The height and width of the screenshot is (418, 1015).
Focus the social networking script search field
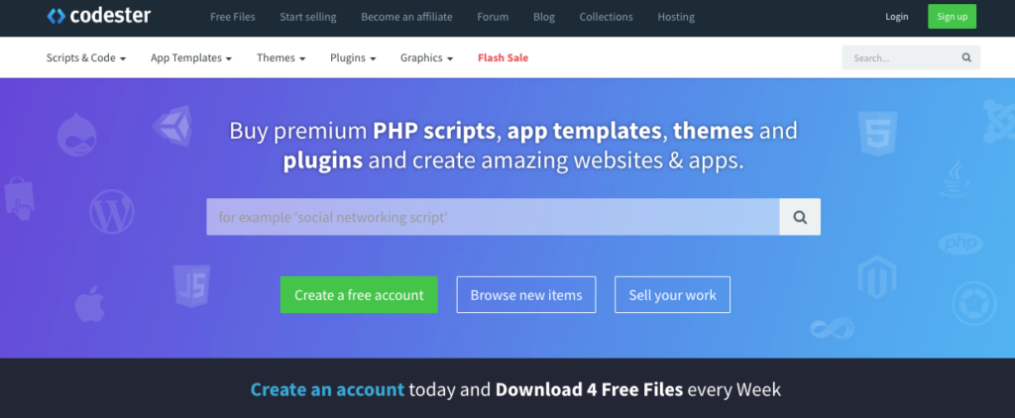[x=493, y=217]
